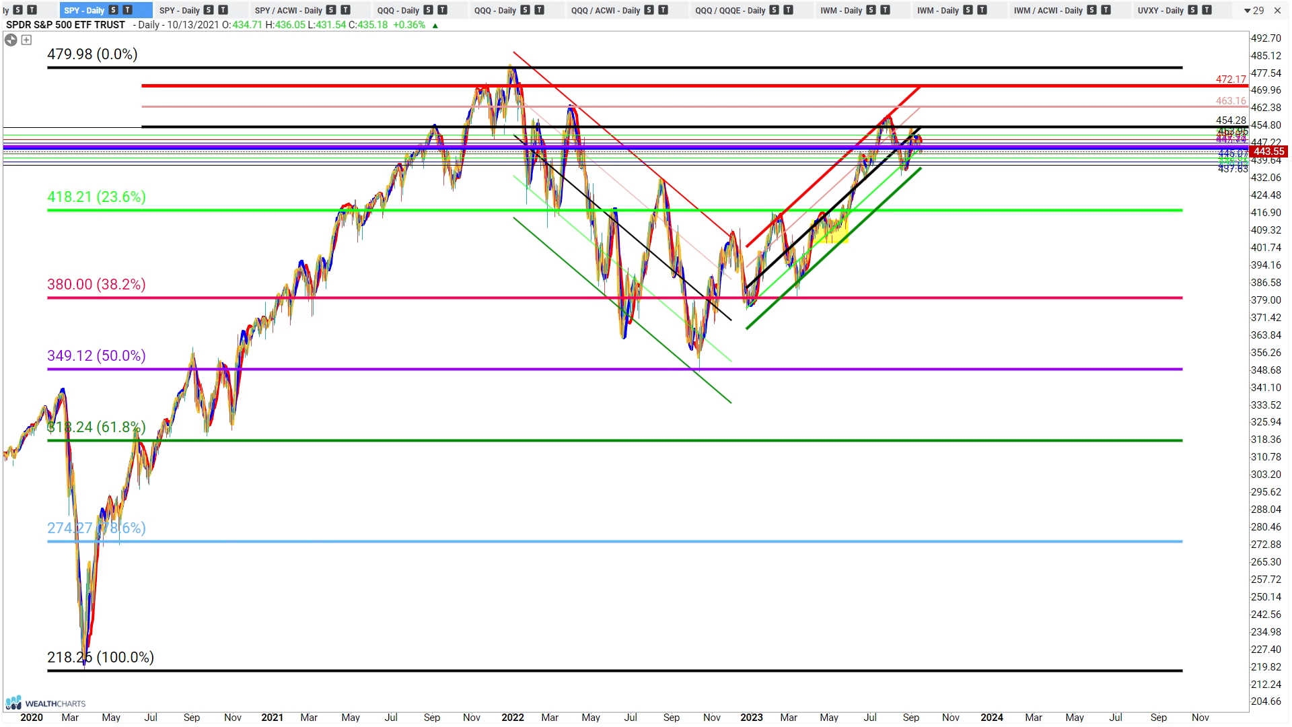
Task: Click the 472.17 resistance price label
Action: [x=1231, y=79]
